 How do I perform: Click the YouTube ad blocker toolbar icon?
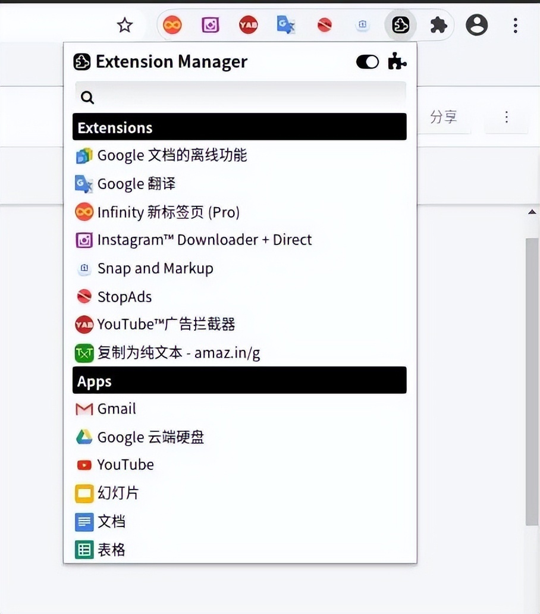tap(249, 25)
